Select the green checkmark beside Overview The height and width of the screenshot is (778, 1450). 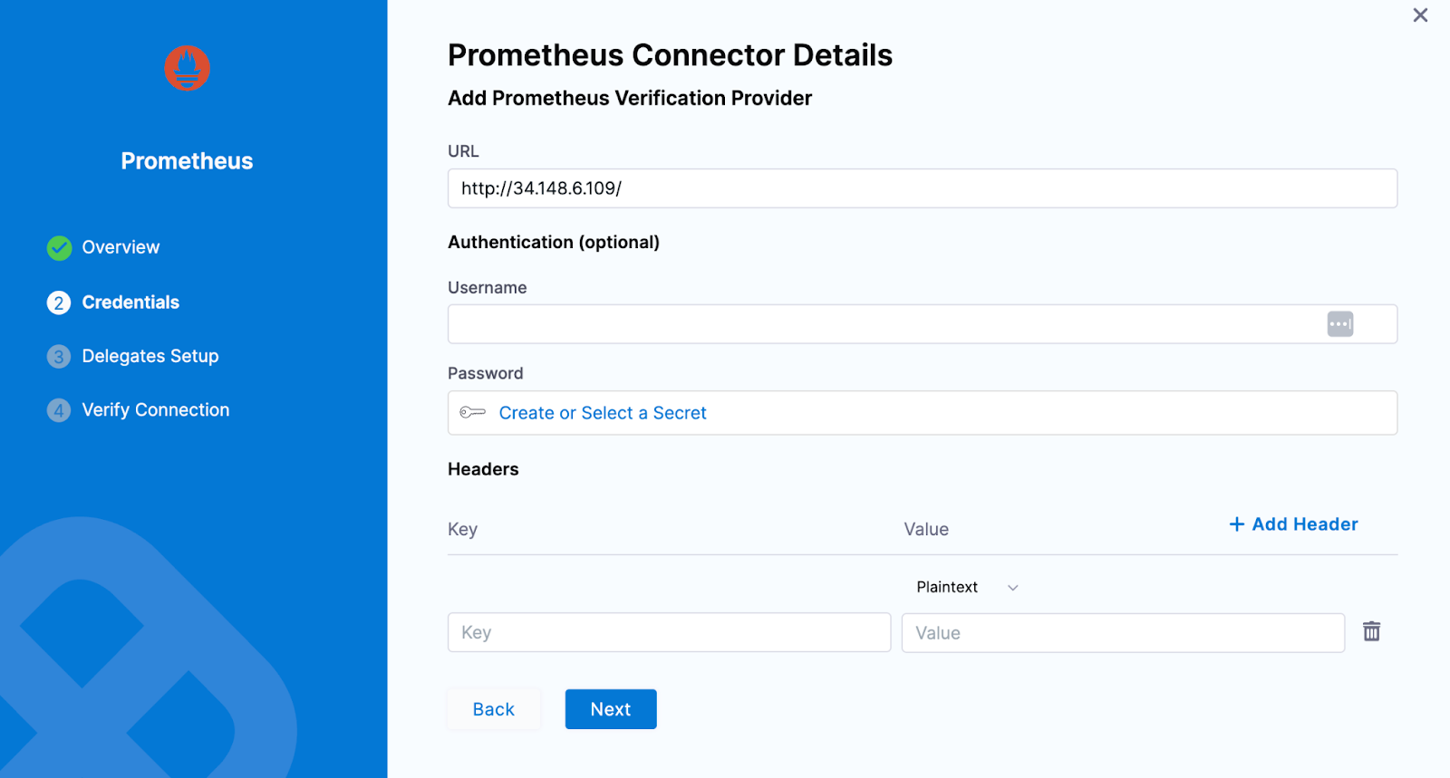pos(58,247)
